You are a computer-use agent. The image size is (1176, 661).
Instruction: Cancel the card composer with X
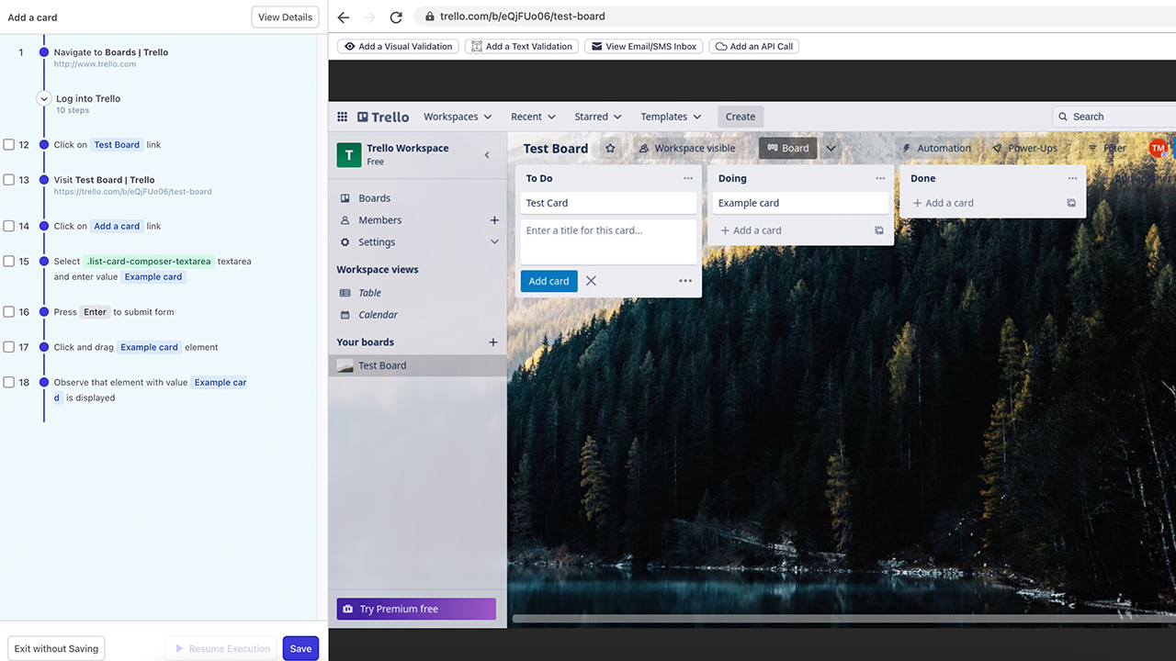click(x=591, y=281)
